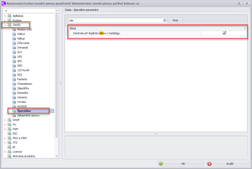The height and width of the screenshot is (169, 252).
Task: Expand the Aplikácia tree node
Action: (x=5, y=16)
